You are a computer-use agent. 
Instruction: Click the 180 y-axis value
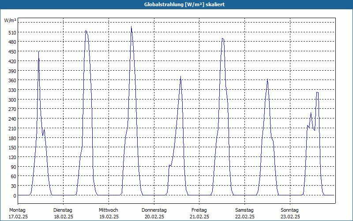click(12, 138)
